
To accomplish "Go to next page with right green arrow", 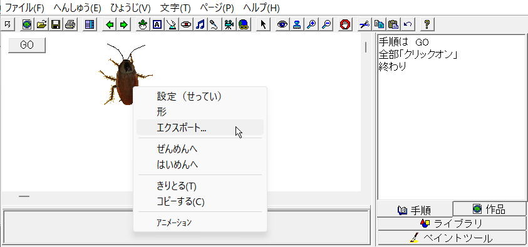I will [124, 24].
